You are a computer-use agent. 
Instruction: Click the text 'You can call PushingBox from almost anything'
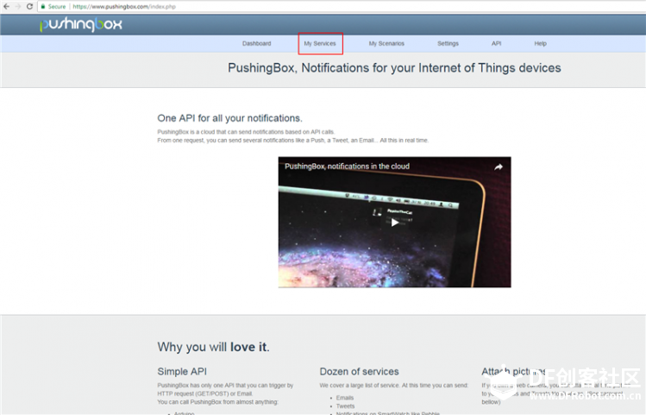[x=217, y=402]
